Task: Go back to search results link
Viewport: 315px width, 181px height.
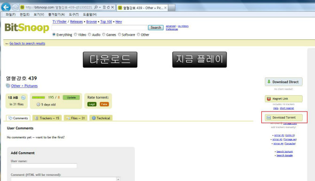Action: pyautogui.click(x=27, y=43)
